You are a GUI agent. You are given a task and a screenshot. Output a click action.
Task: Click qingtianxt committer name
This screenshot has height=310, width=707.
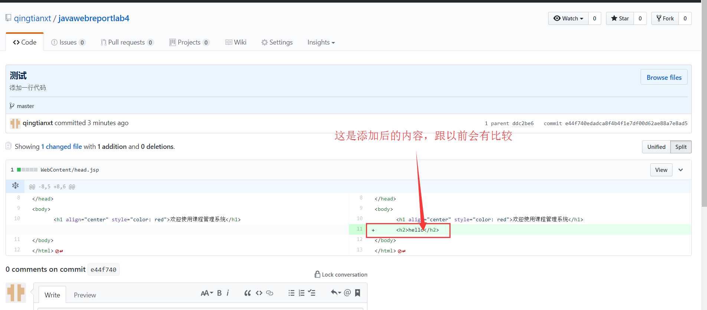tap(38, 123)
